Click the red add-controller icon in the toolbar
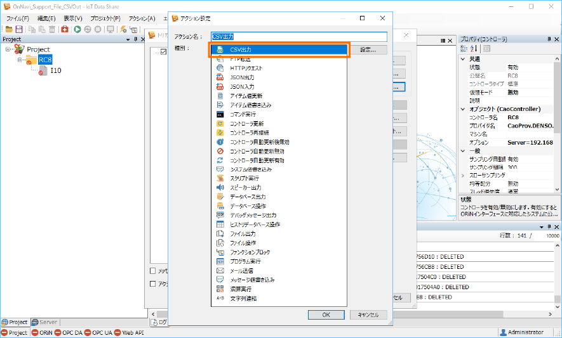Viewport: 562px width, 338px height. coord(65,29)
